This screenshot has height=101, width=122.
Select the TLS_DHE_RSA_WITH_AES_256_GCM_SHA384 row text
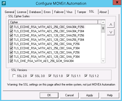(x=44, y=61)
